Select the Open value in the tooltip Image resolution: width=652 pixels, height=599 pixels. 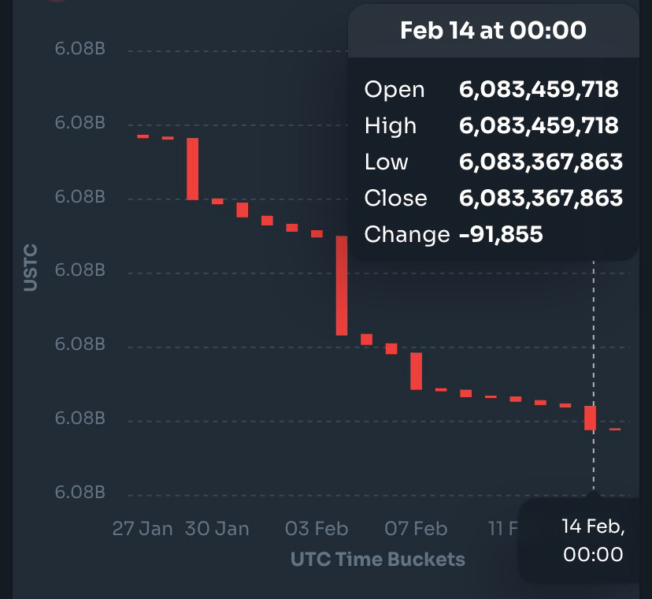click(539, 89)
